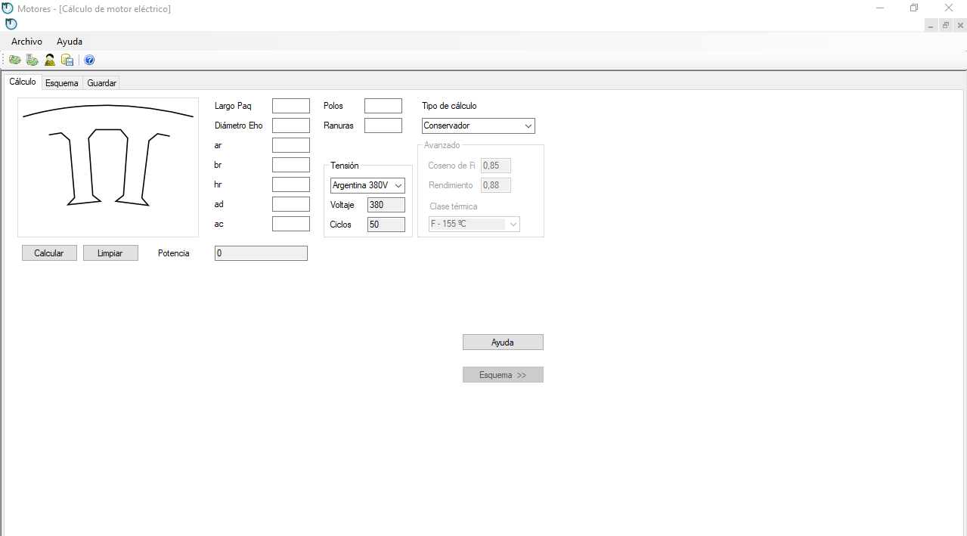Open the user profile toolbar icon

pyautogui.click(x=50, y=60)
